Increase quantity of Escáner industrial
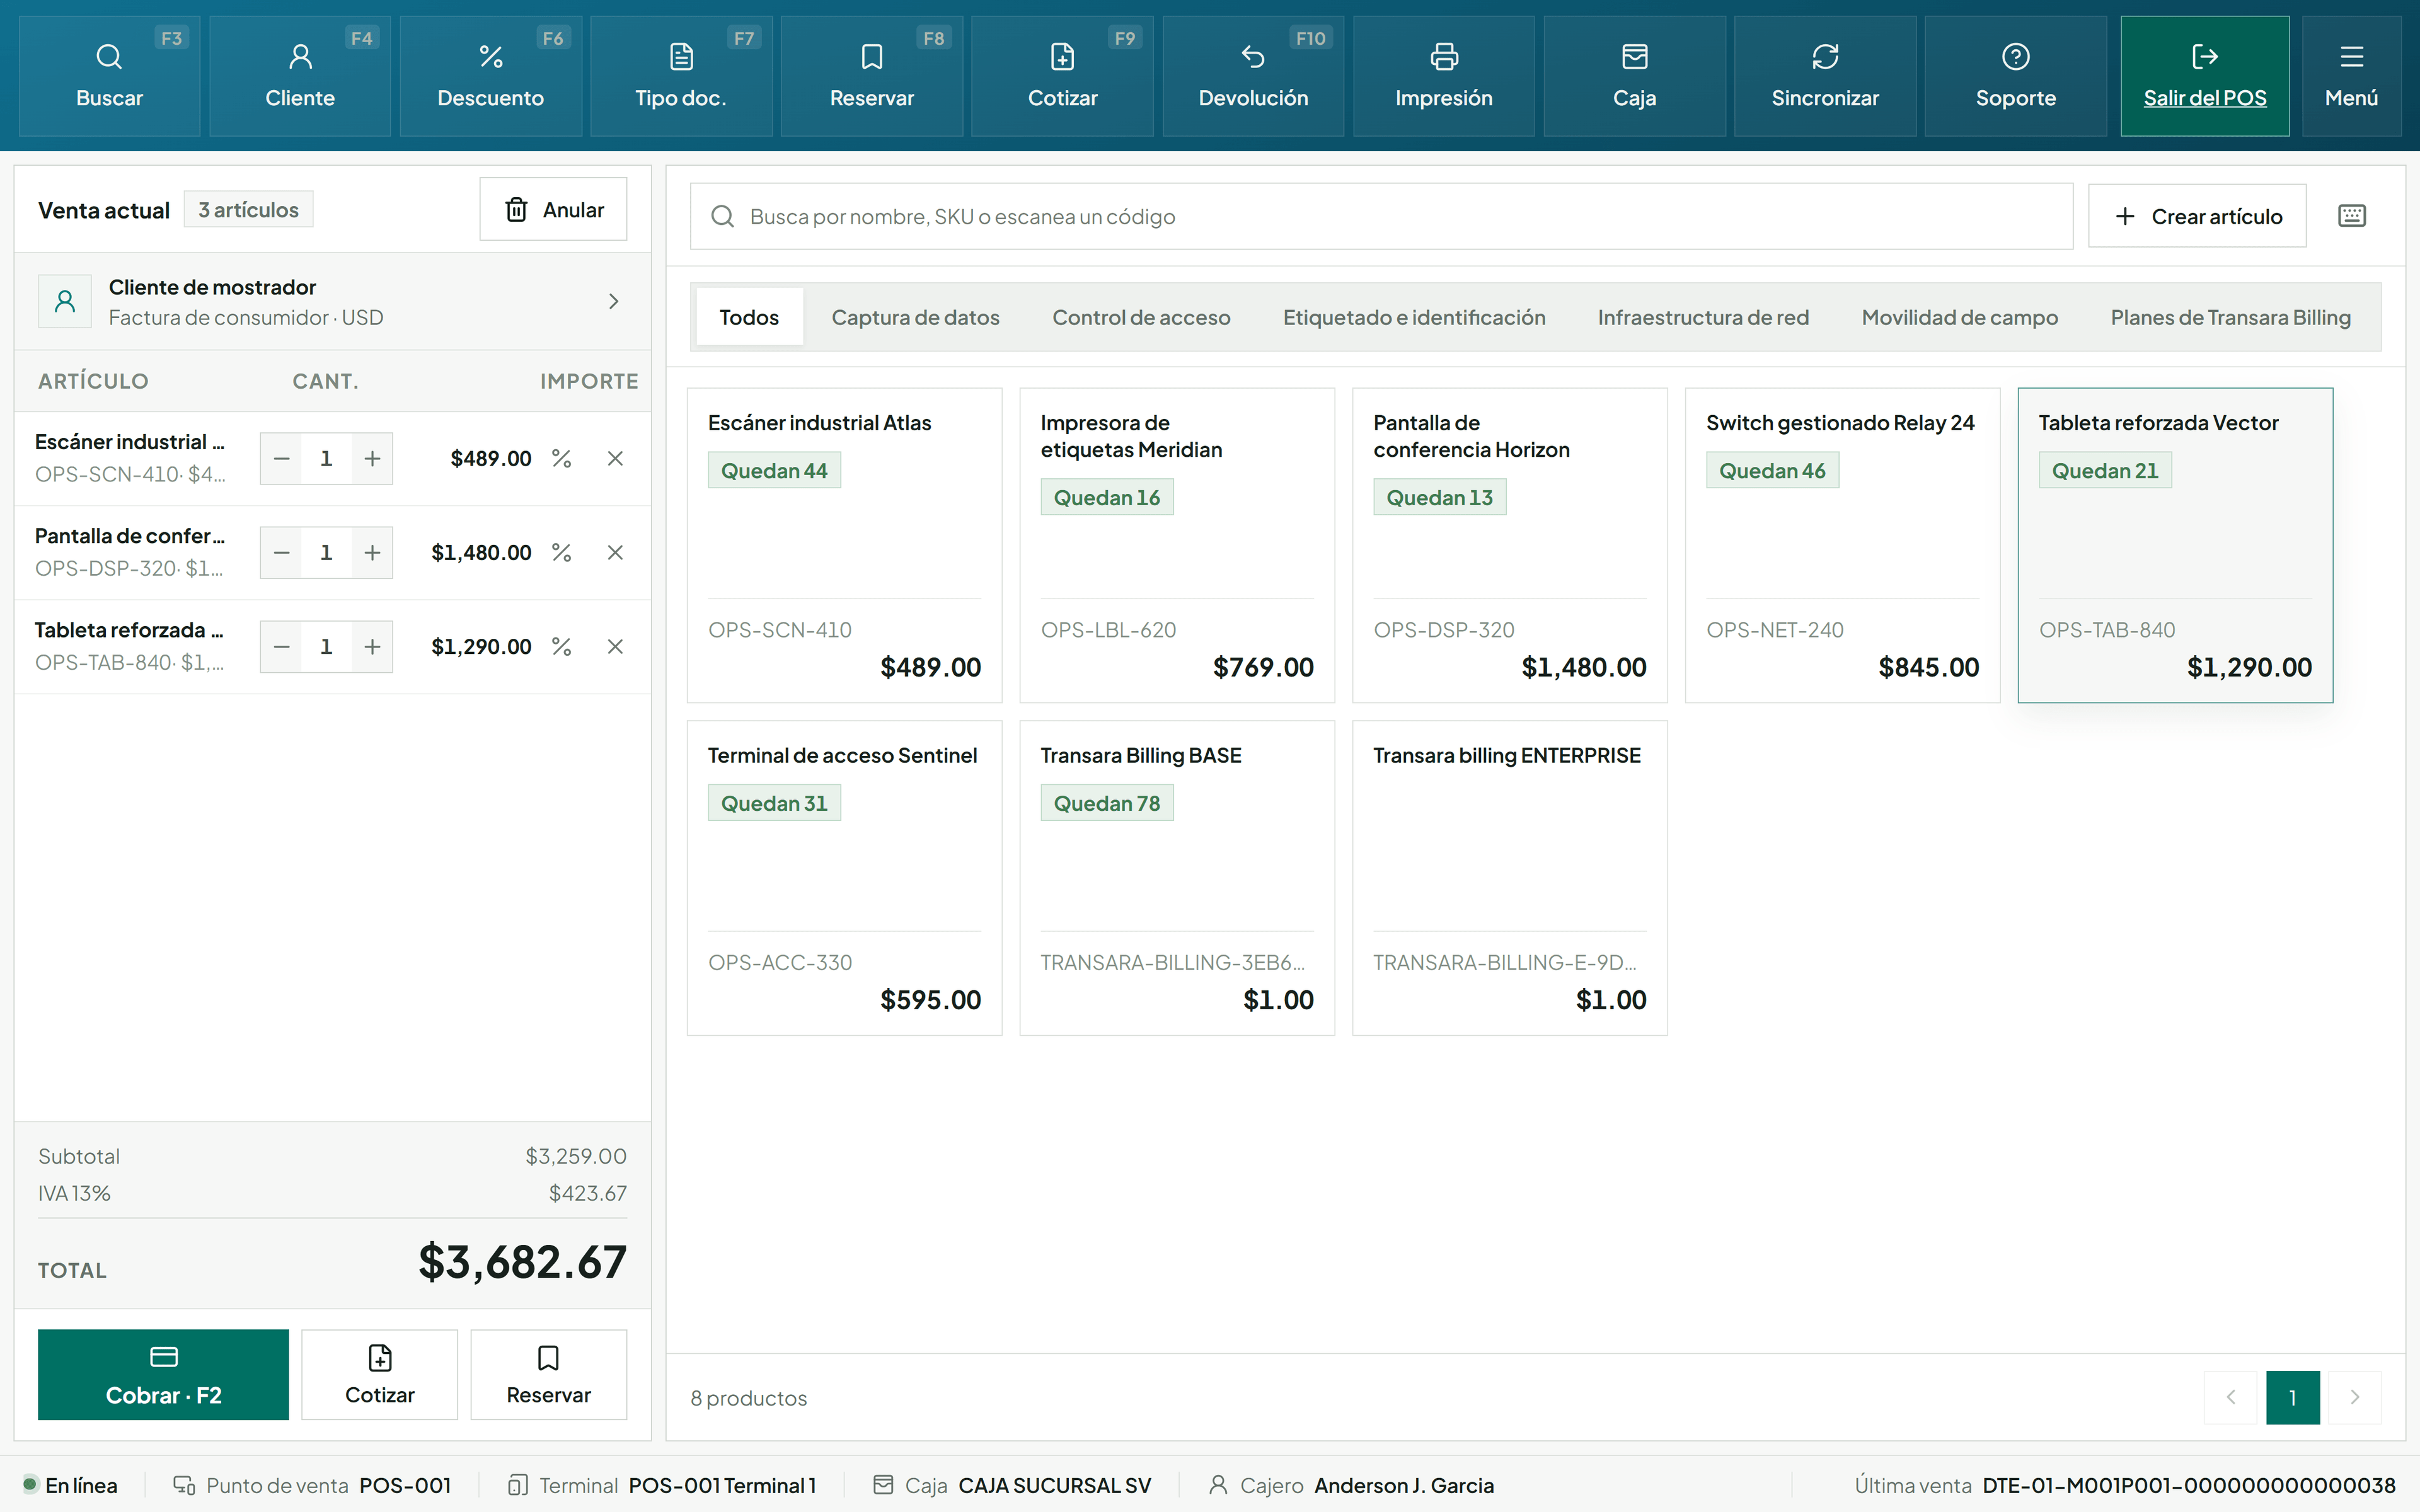Viewport: 2420px width, 1512px height. [372, 458]
